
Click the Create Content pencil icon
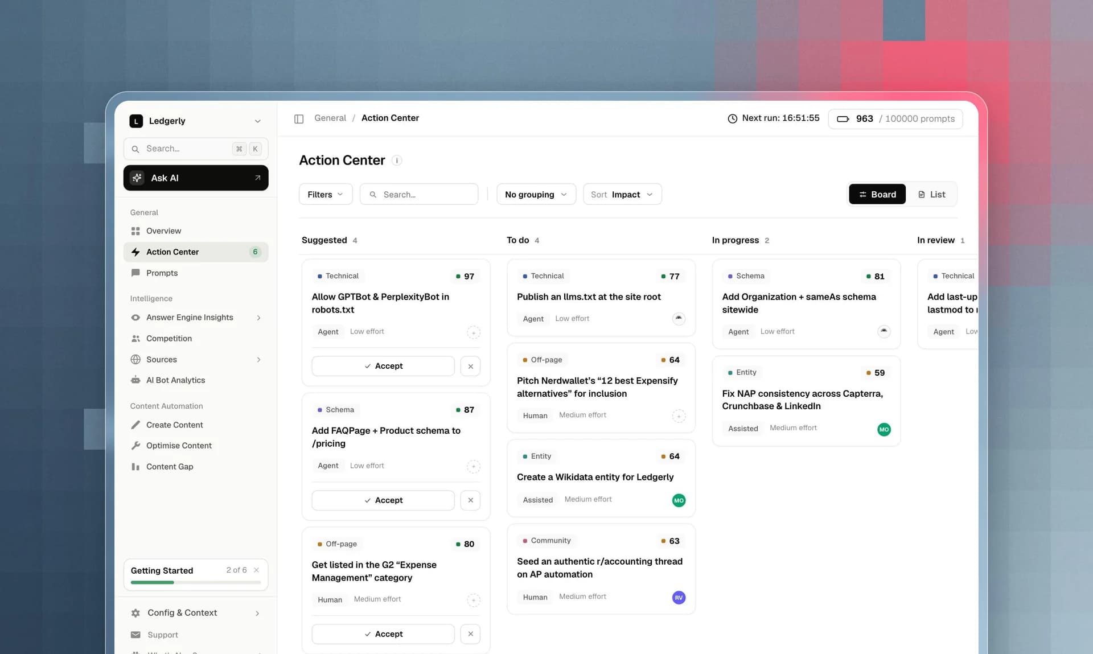(135, 425)
